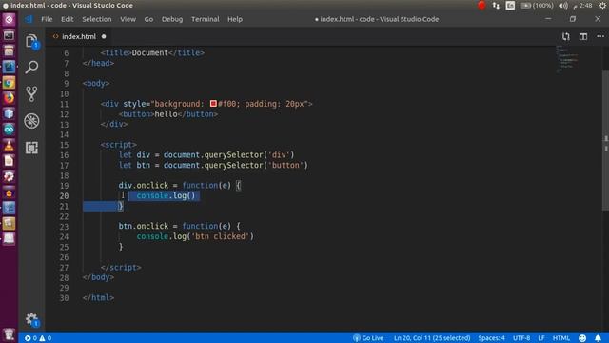Open the Arduino IDE from the dock
609x343 pixels.
click(x=9, y=130)
